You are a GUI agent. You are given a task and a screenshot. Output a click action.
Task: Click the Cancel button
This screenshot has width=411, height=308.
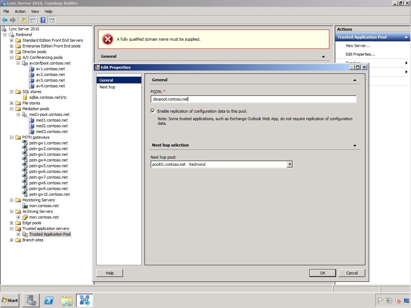point(352,273)
